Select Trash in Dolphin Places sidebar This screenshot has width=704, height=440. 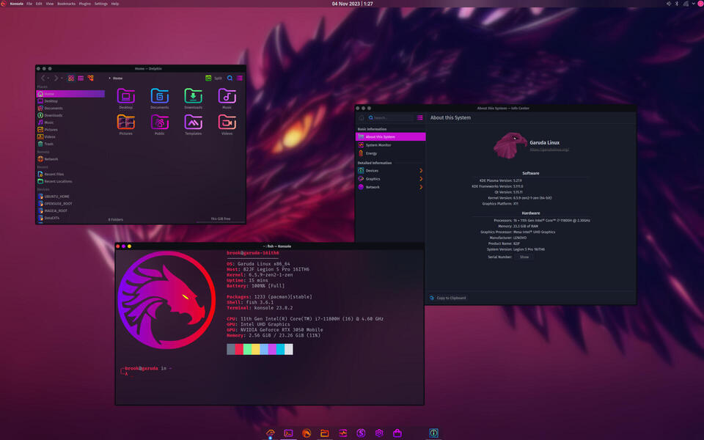(x=70, y=144)
